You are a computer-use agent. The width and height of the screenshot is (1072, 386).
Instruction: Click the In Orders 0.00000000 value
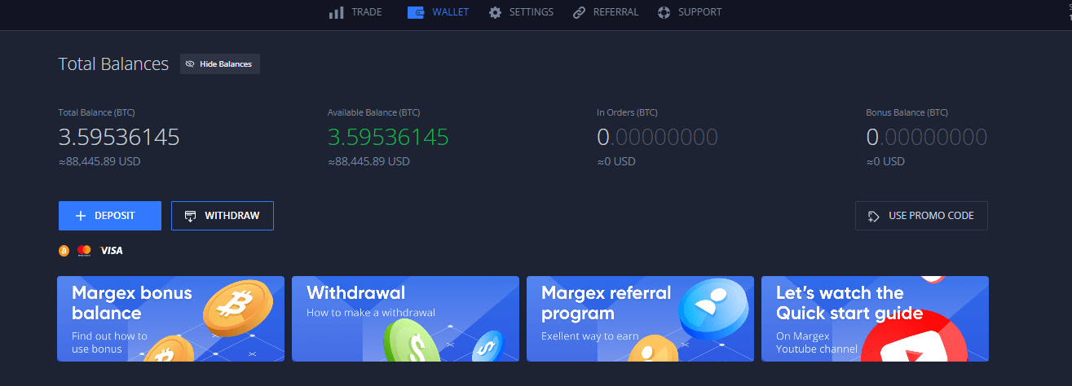[657, 137]
